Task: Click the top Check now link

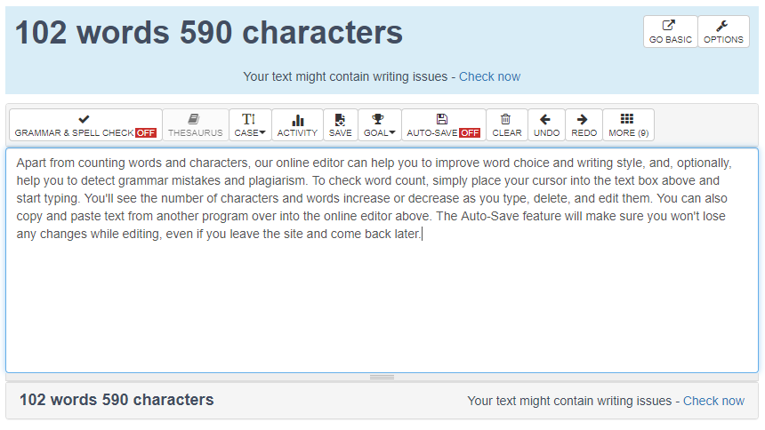Action: click(489, 76)
